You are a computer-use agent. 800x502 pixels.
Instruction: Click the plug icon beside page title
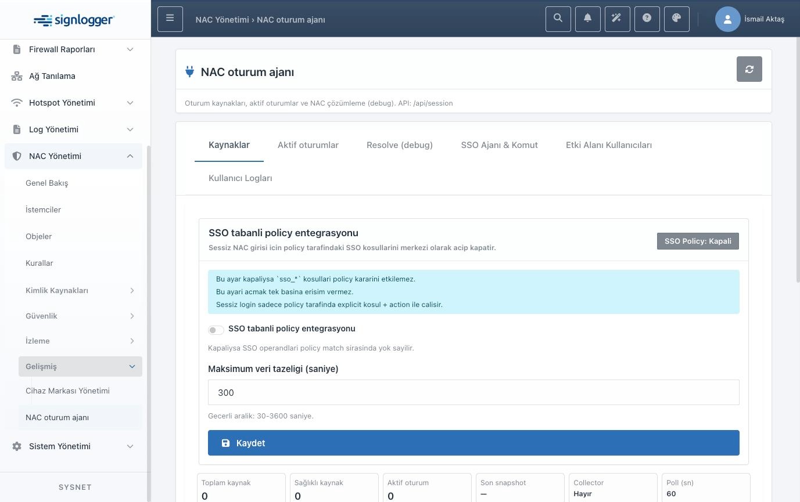tap(189, 72)
